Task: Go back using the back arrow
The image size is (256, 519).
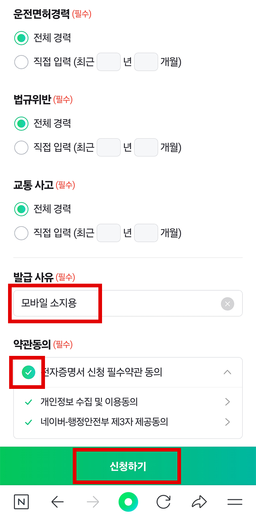Action: tap(57, 502)
